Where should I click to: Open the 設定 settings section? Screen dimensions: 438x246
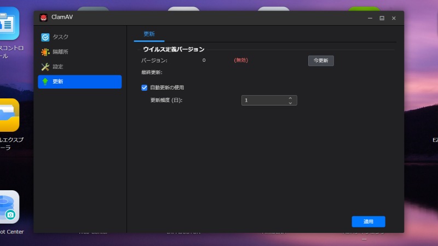79,67
